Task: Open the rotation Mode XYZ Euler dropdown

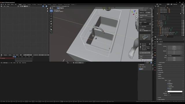Action: coord(174,56)
